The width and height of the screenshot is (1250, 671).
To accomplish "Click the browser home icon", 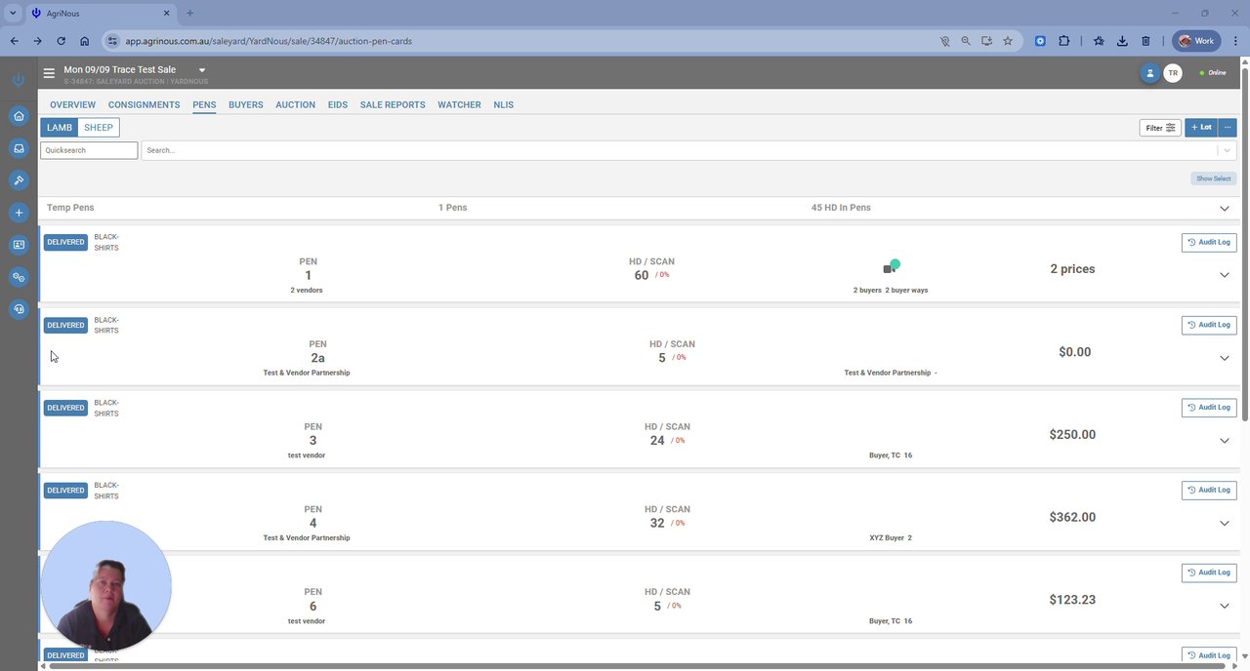I will coord(85,41).
